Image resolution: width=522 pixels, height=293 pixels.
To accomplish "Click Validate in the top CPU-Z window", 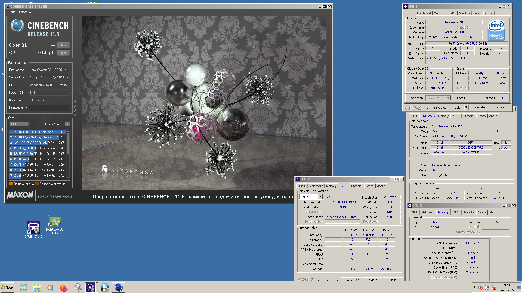I will tap(480, 107).
